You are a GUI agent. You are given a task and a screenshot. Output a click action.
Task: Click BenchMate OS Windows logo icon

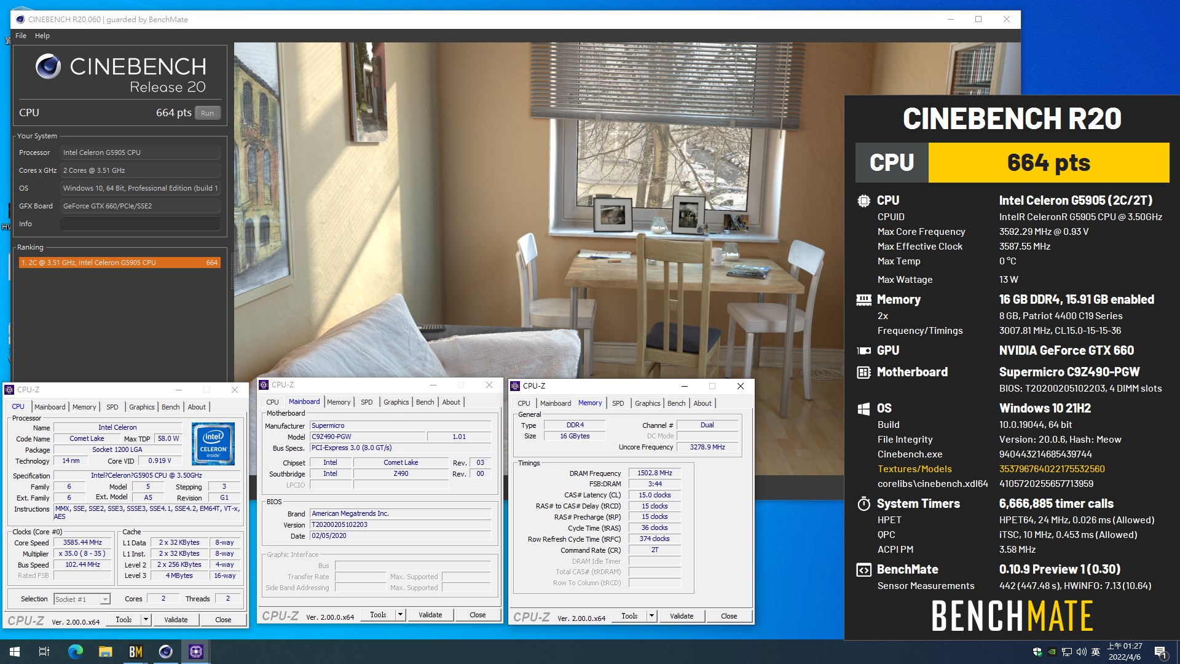pyautogui.click(x=863, y=408)
